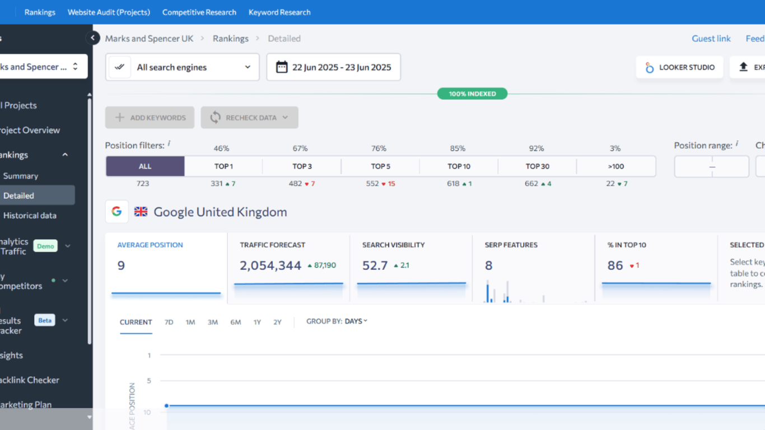Select the >100 position filter
The width and height of the screenshot is (765, 430).
[x=615, y=166]
